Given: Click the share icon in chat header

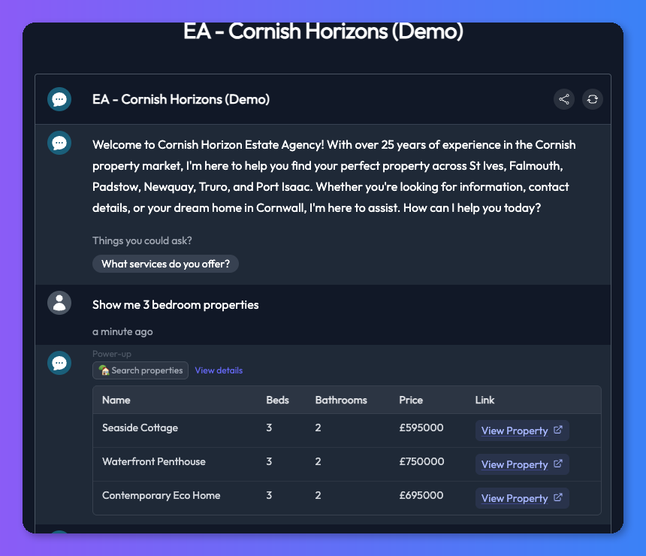Looking at the screenshot, I should (x=563, y=99).
